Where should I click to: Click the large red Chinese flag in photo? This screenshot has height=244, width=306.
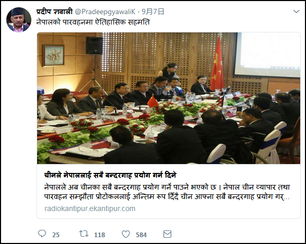pos(217,63)
